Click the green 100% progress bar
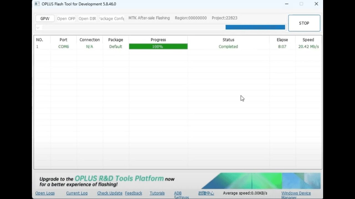This screenshot has height=199, width=355. [x=158, y=47]
